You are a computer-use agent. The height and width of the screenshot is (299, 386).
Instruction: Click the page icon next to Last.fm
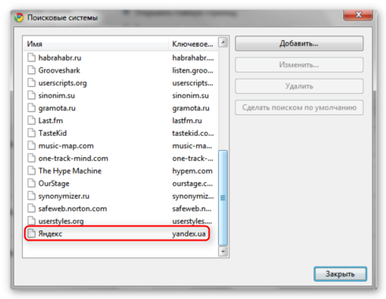tap(32, 121)
